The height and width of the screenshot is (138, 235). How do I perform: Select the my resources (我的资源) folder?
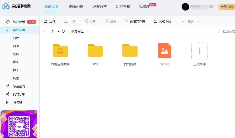click(x=130, y=51)
